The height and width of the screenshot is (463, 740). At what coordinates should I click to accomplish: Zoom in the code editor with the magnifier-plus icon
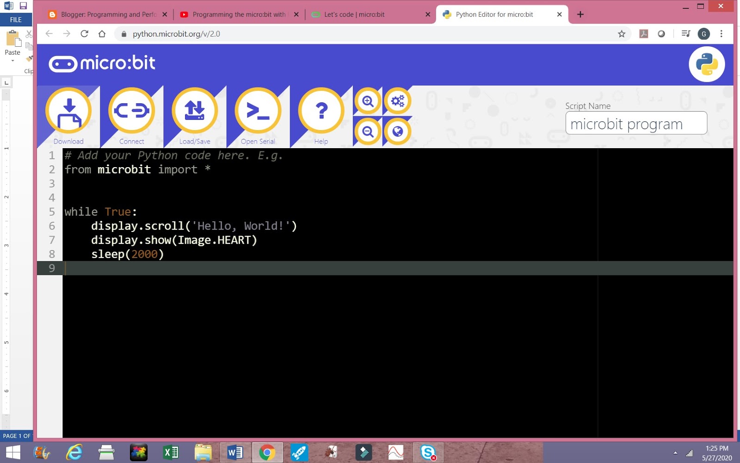point(367,100)
